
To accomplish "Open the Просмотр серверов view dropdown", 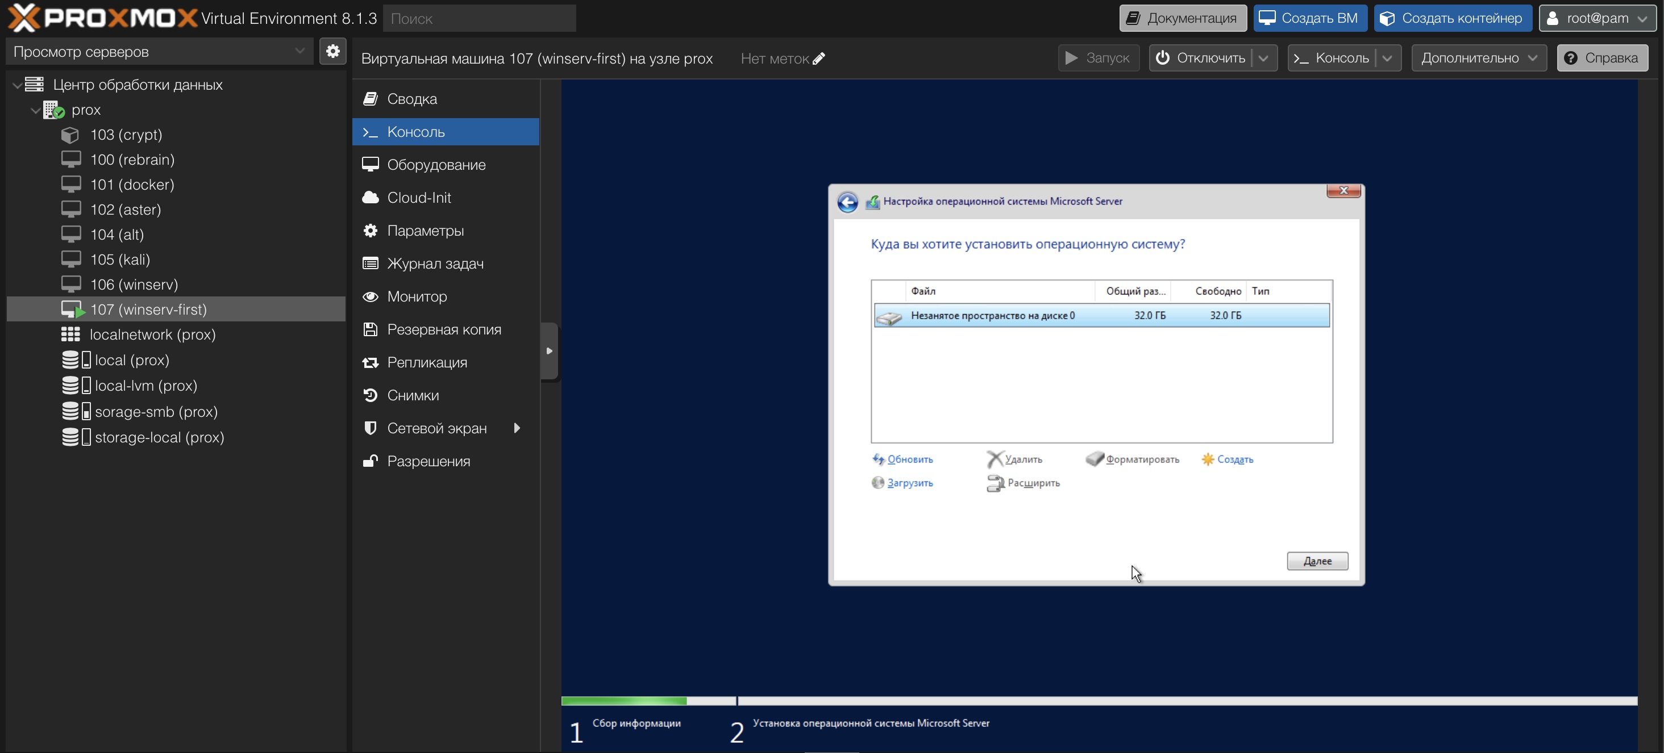I will (x=299, y=51).
